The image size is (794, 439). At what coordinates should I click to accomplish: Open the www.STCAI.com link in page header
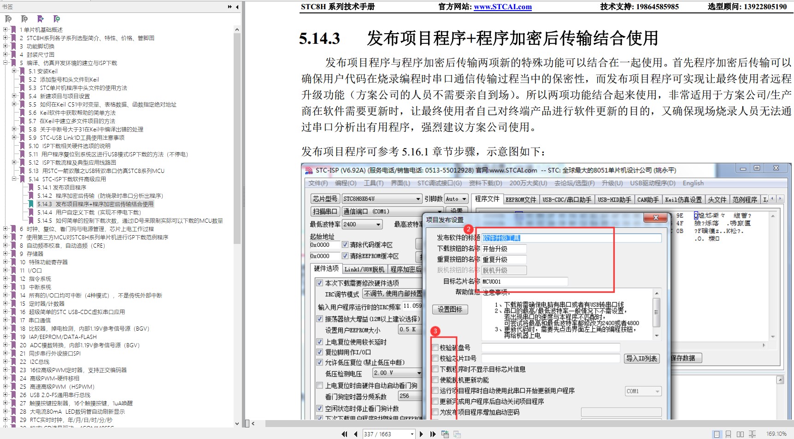point(502,6)
